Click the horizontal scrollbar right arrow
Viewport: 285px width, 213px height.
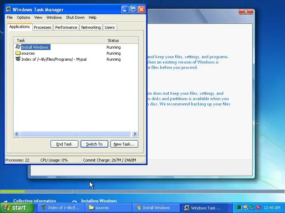135,134
